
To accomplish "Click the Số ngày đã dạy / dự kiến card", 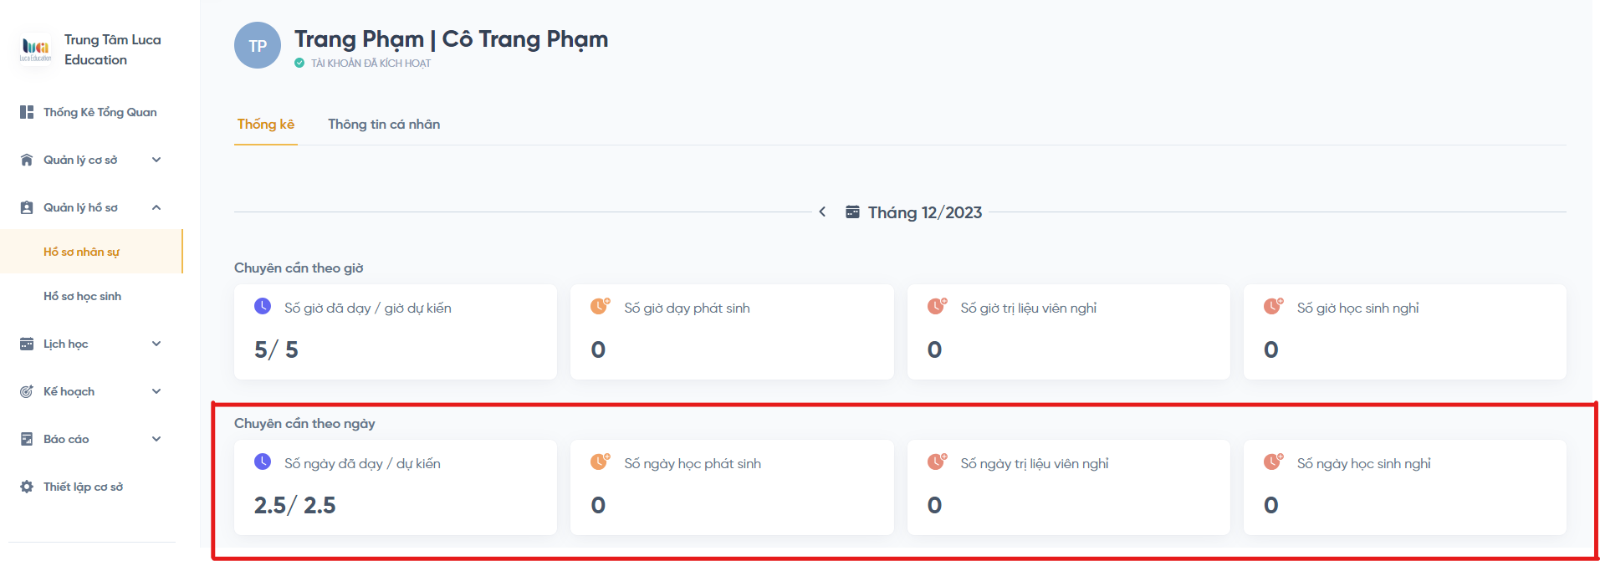I will (x=396, y=487).
